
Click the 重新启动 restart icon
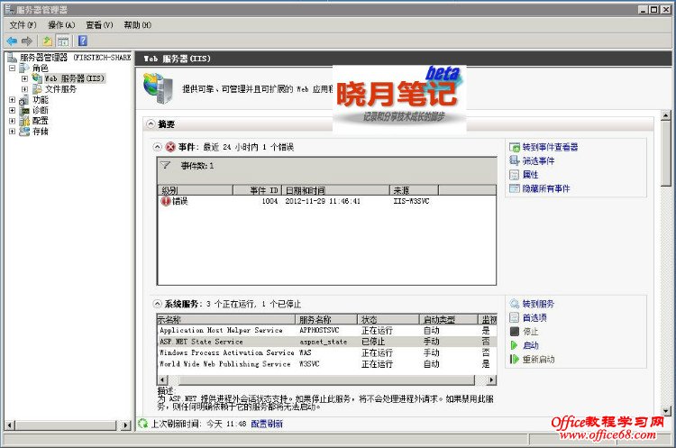[514, 359]
